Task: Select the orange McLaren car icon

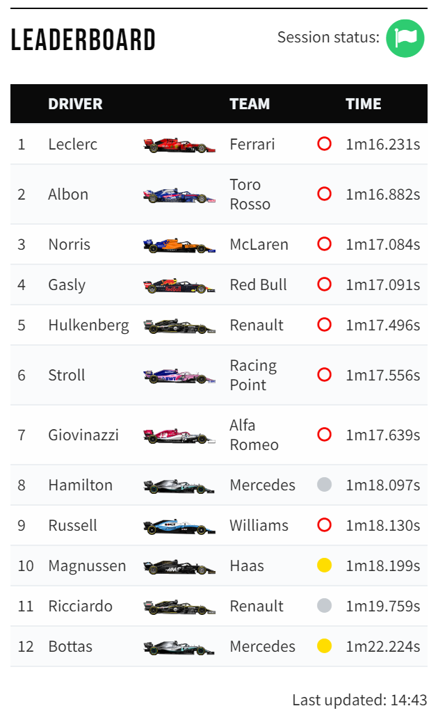Action: tap(179, 246)
